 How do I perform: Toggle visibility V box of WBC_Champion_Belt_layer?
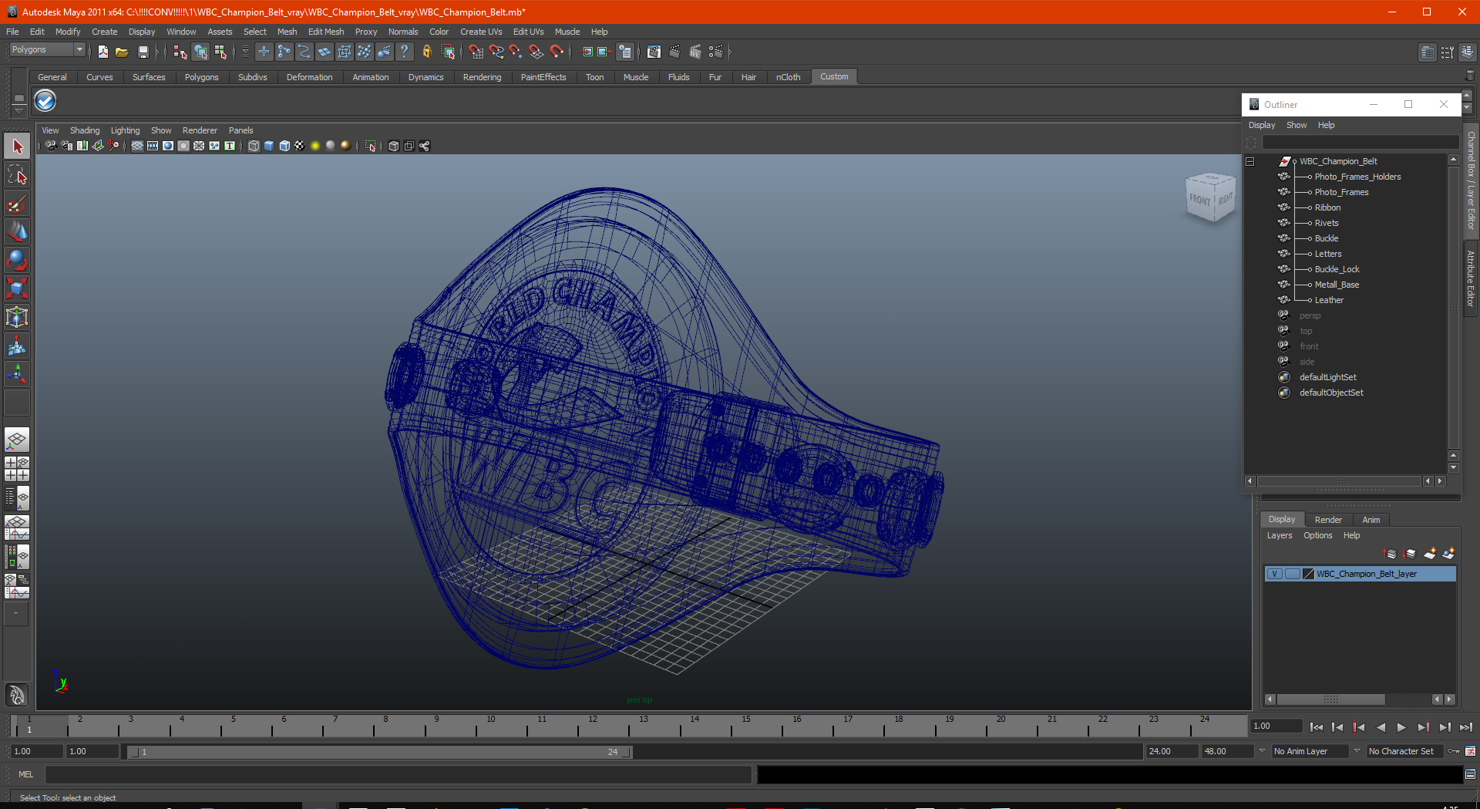1275,574
